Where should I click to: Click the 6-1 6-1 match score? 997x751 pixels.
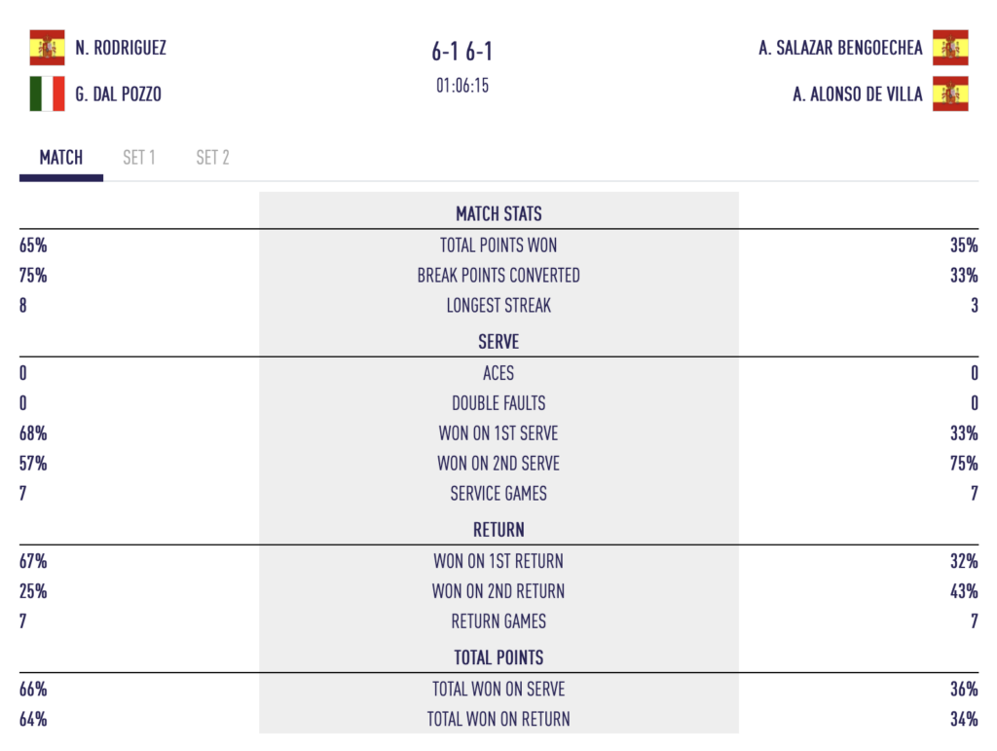[x=462, y=52]
